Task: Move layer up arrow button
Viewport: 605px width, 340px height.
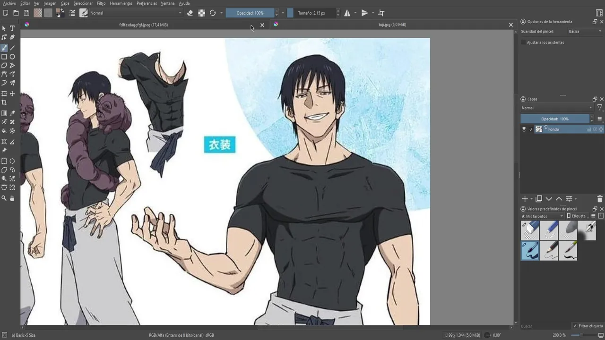Action: [x=559, y=199]
